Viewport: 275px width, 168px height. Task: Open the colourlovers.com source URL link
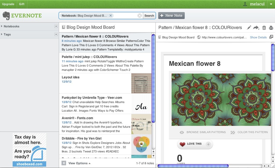click(x=224, y=37)
